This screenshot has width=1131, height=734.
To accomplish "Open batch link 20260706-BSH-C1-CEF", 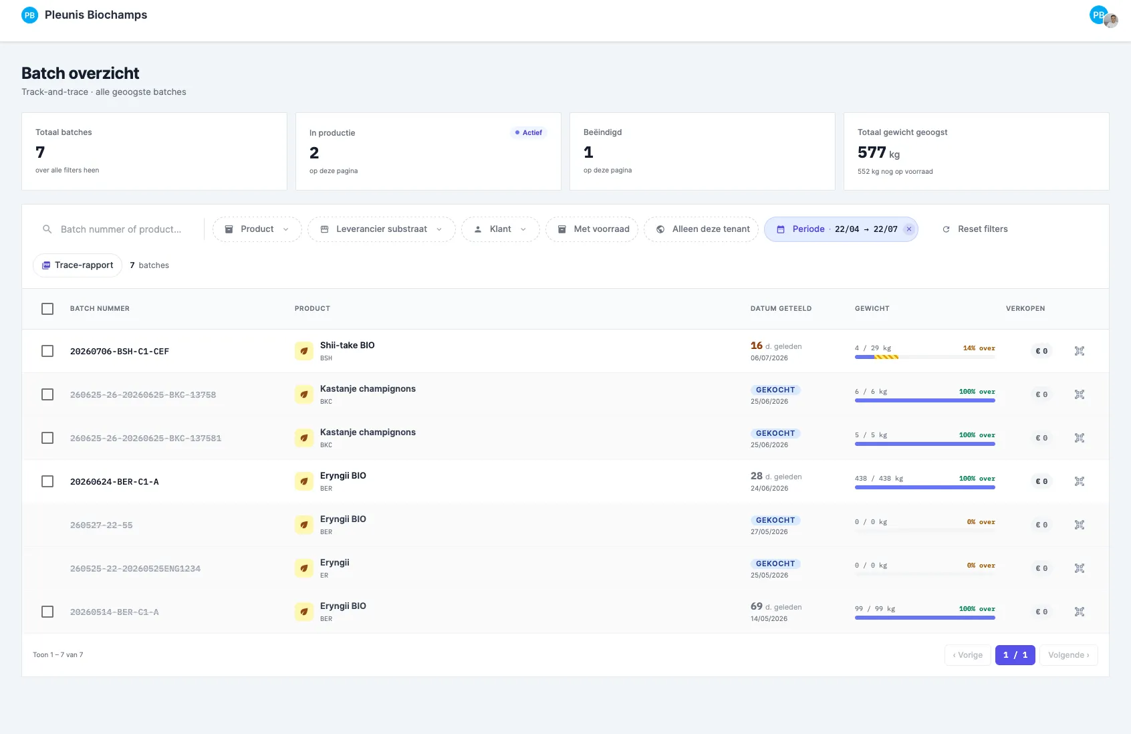I will point(120,351).
